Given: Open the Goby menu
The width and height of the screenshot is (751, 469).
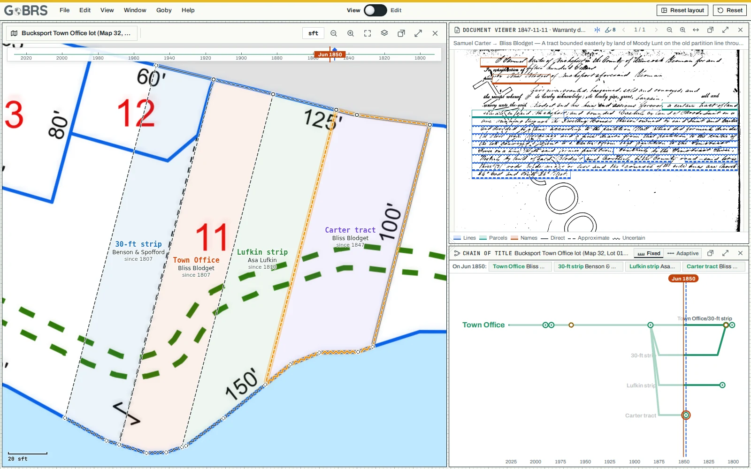Looking at the screenshot, I should coord(164,10).
